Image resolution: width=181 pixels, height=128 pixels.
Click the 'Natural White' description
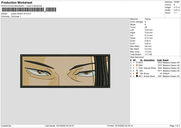[x=150, y=68]
